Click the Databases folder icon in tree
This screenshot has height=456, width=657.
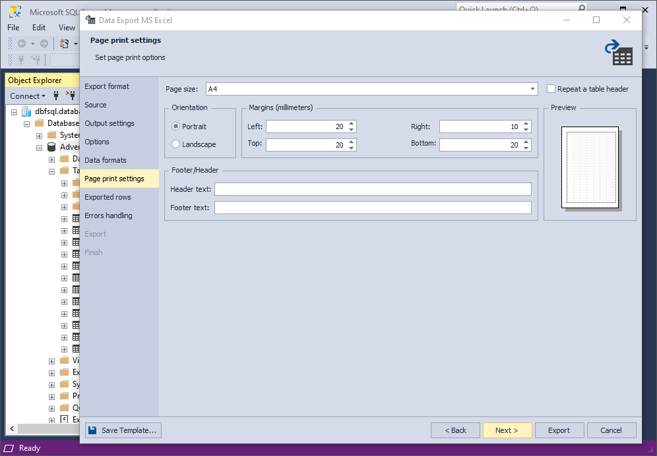40,123
